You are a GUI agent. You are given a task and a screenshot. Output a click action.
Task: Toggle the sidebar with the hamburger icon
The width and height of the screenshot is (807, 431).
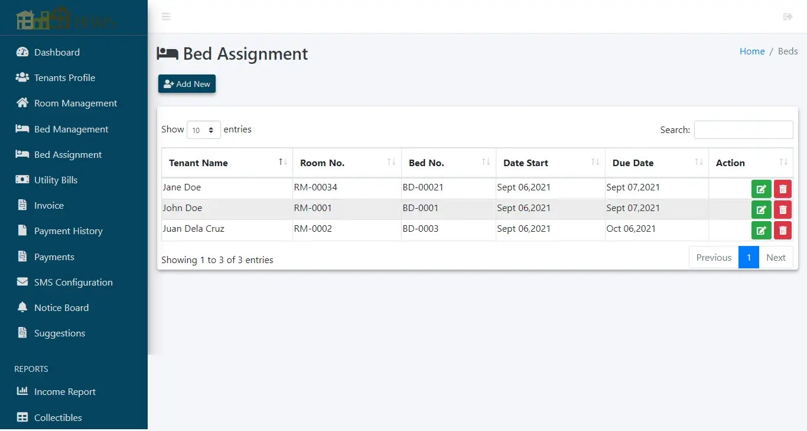[166, 17]
